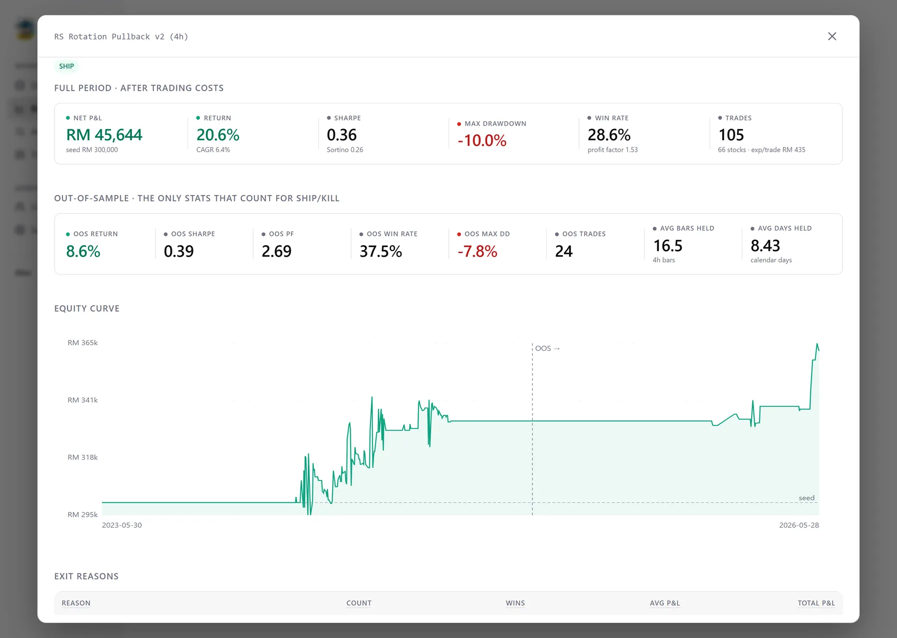The width and height of the screenshot is (897, 638).
Task: Sort exit reasons by AVG P&L column
Action: coord(665,603)
